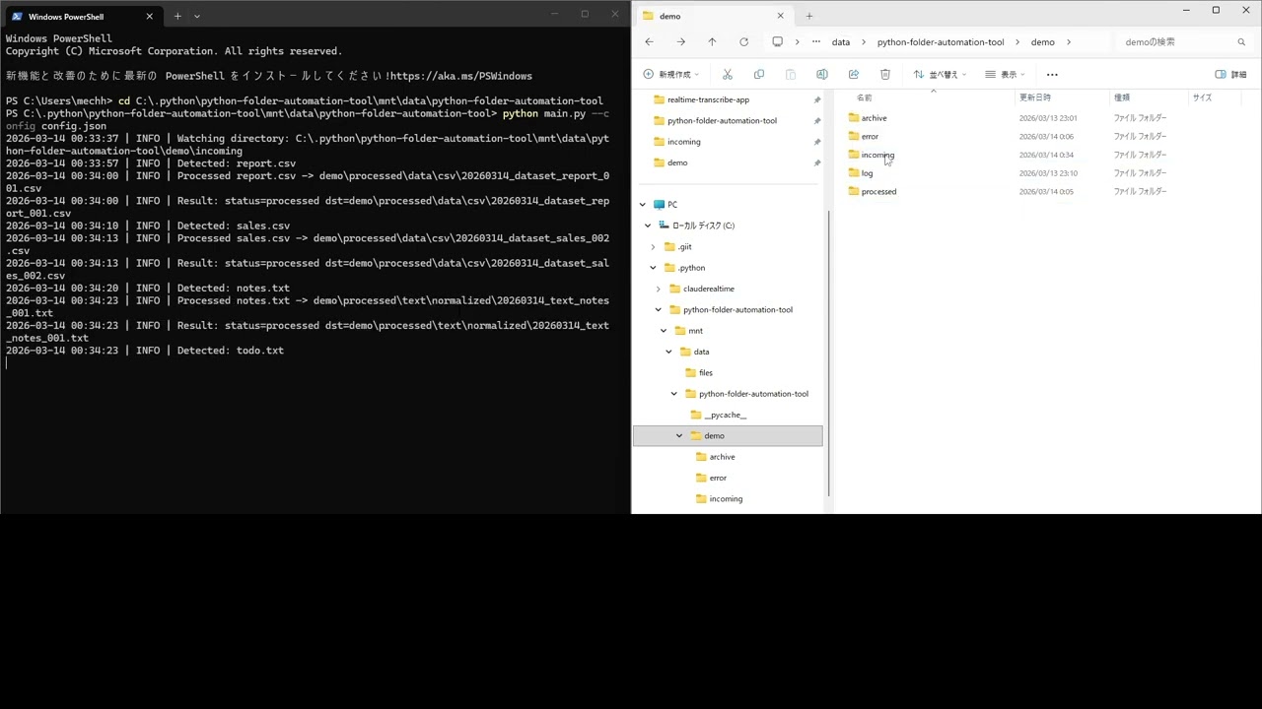Sort by 更新日時 column header
This screenshot has width=1262, height=709.
tap(1034, 97)
